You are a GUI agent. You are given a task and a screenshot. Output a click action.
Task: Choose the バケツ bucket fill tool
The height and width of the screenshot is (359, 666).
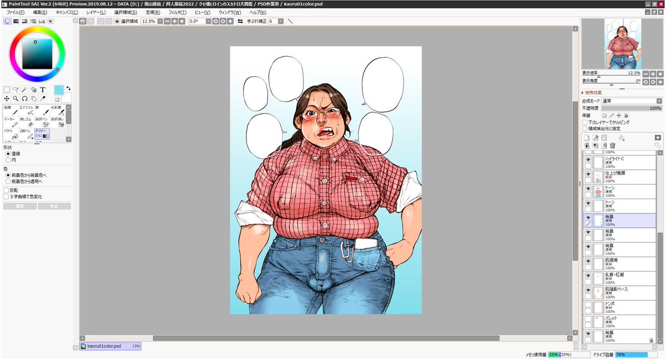11,133
